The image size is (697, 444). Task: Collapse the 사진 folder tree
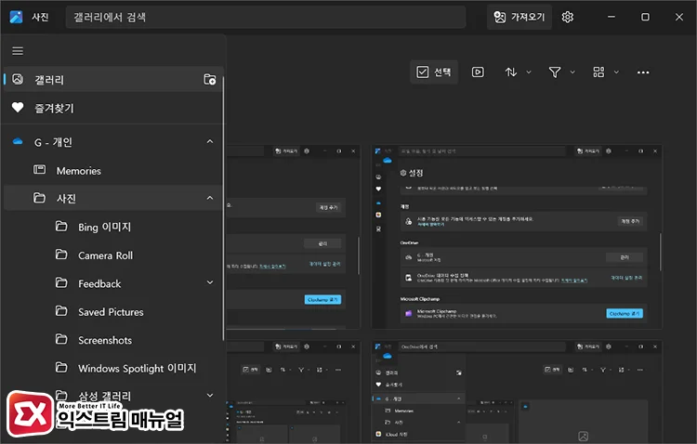tap(209, 198)
